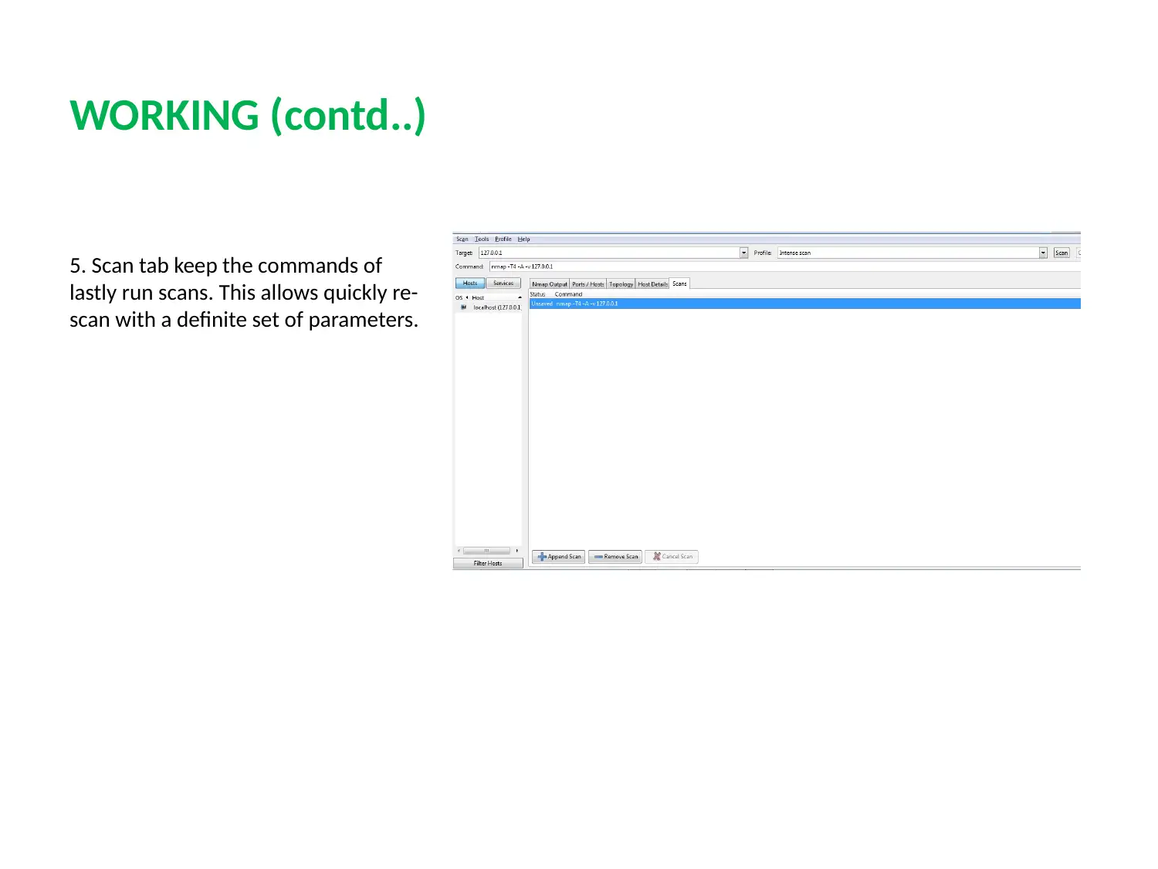Click the minus icon on Remove Scan
Viewport: 1158px width, 869px height.
point(598,556)
